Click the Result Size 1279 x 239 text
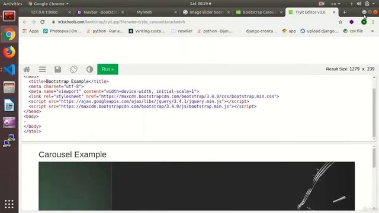The height and width of the screenshot is (213, 379). (x=350, y=69)
